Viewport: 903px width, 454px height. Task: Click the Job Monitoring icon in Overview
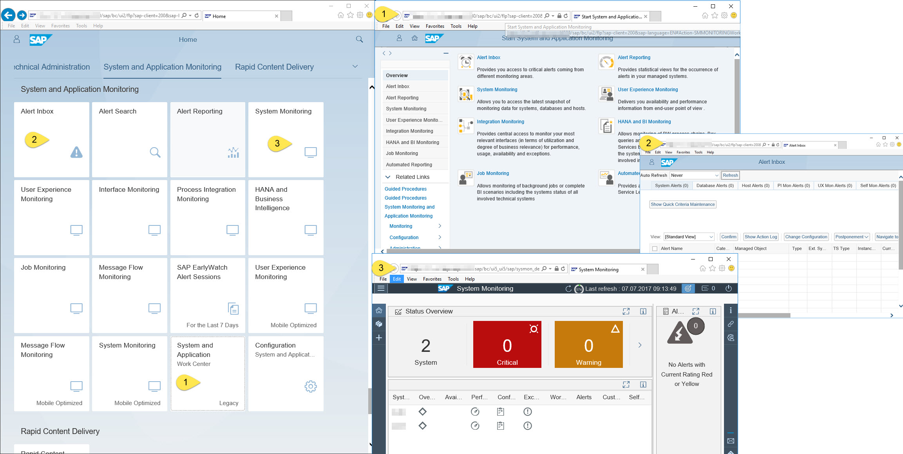[x=466, y=178]
